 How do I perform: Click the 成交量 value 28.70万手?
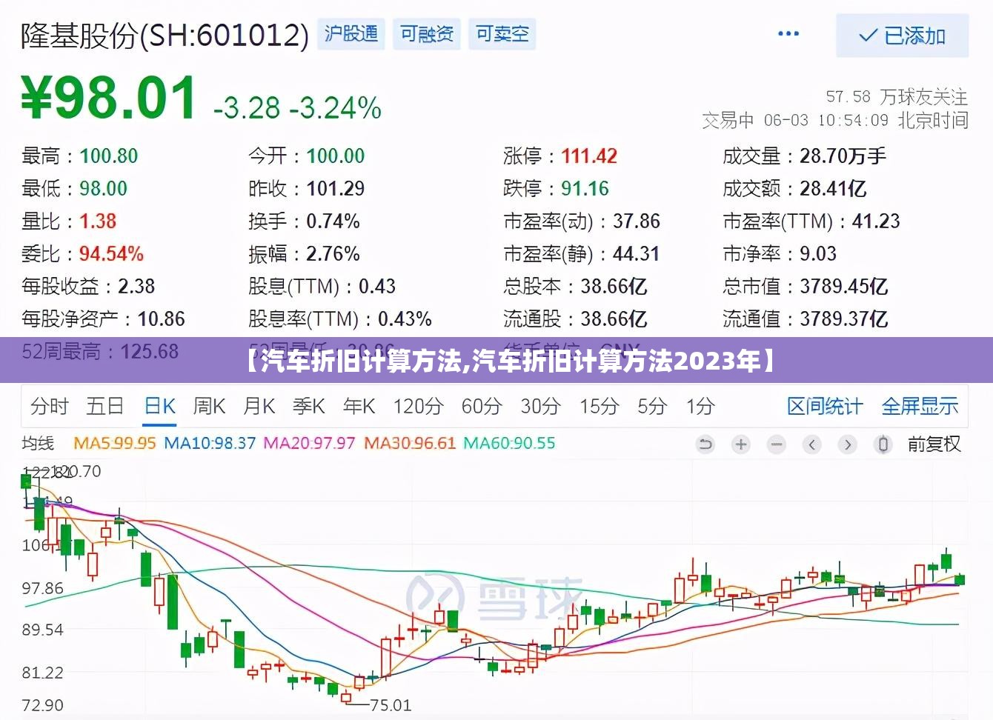click(843, 156)
